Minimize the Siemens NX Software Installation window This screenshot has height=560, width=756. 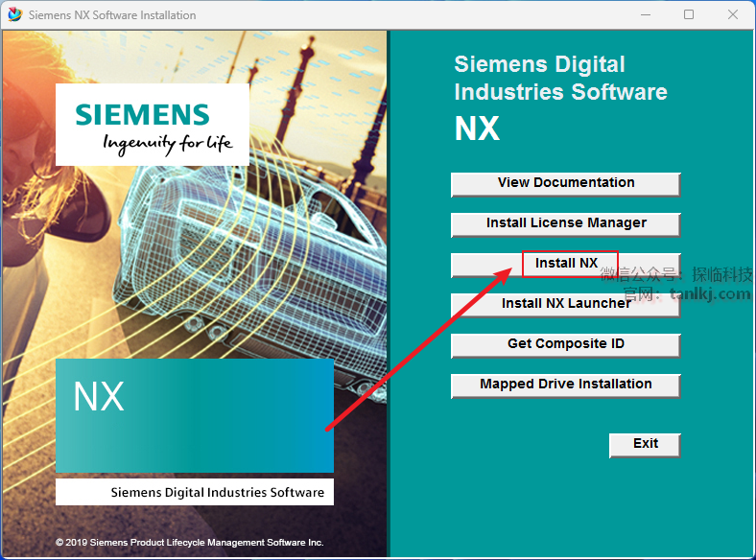pos(646,14)
